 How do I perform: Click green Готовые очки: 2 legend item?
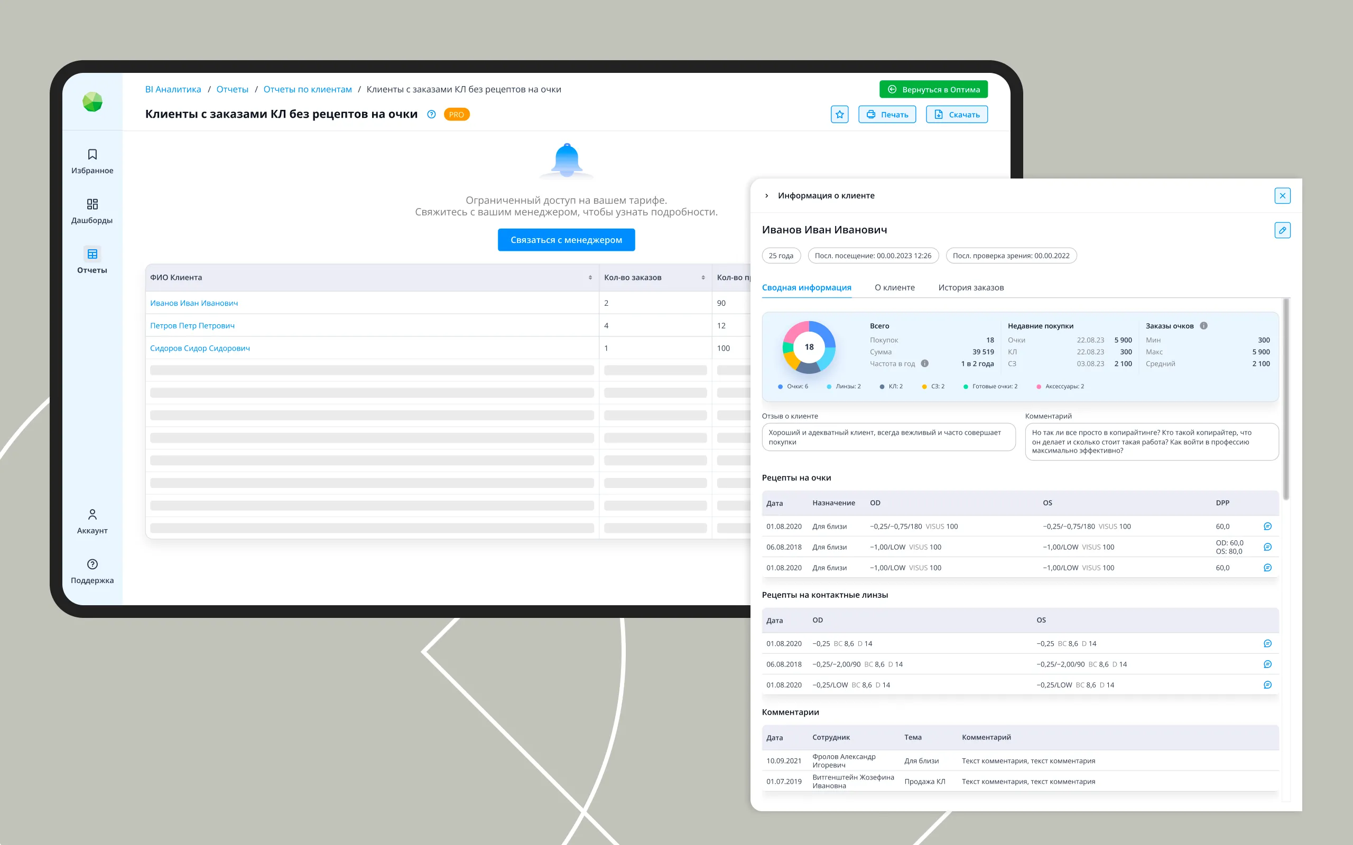coord(990,386)
